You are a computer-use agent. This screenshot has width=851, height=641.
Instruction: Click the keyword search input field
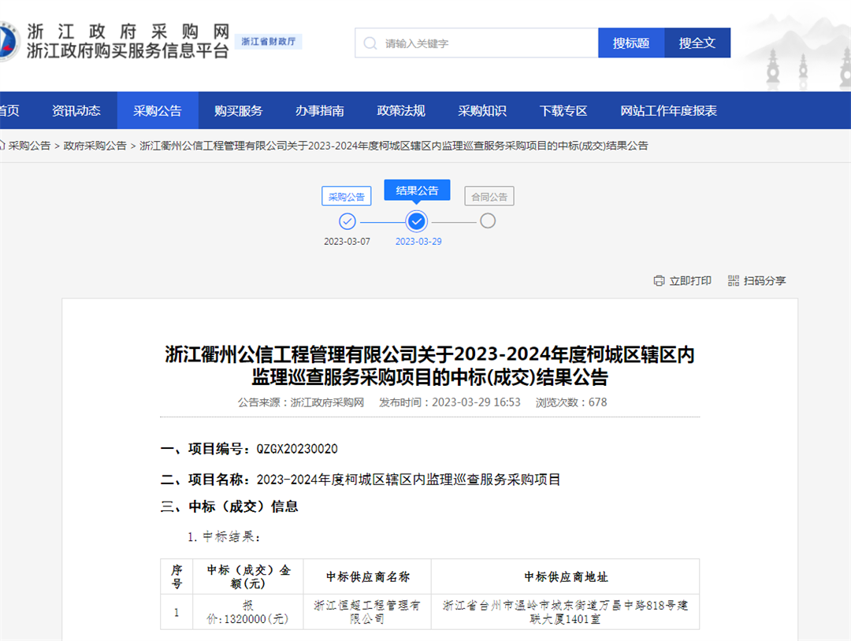point(473,43)
